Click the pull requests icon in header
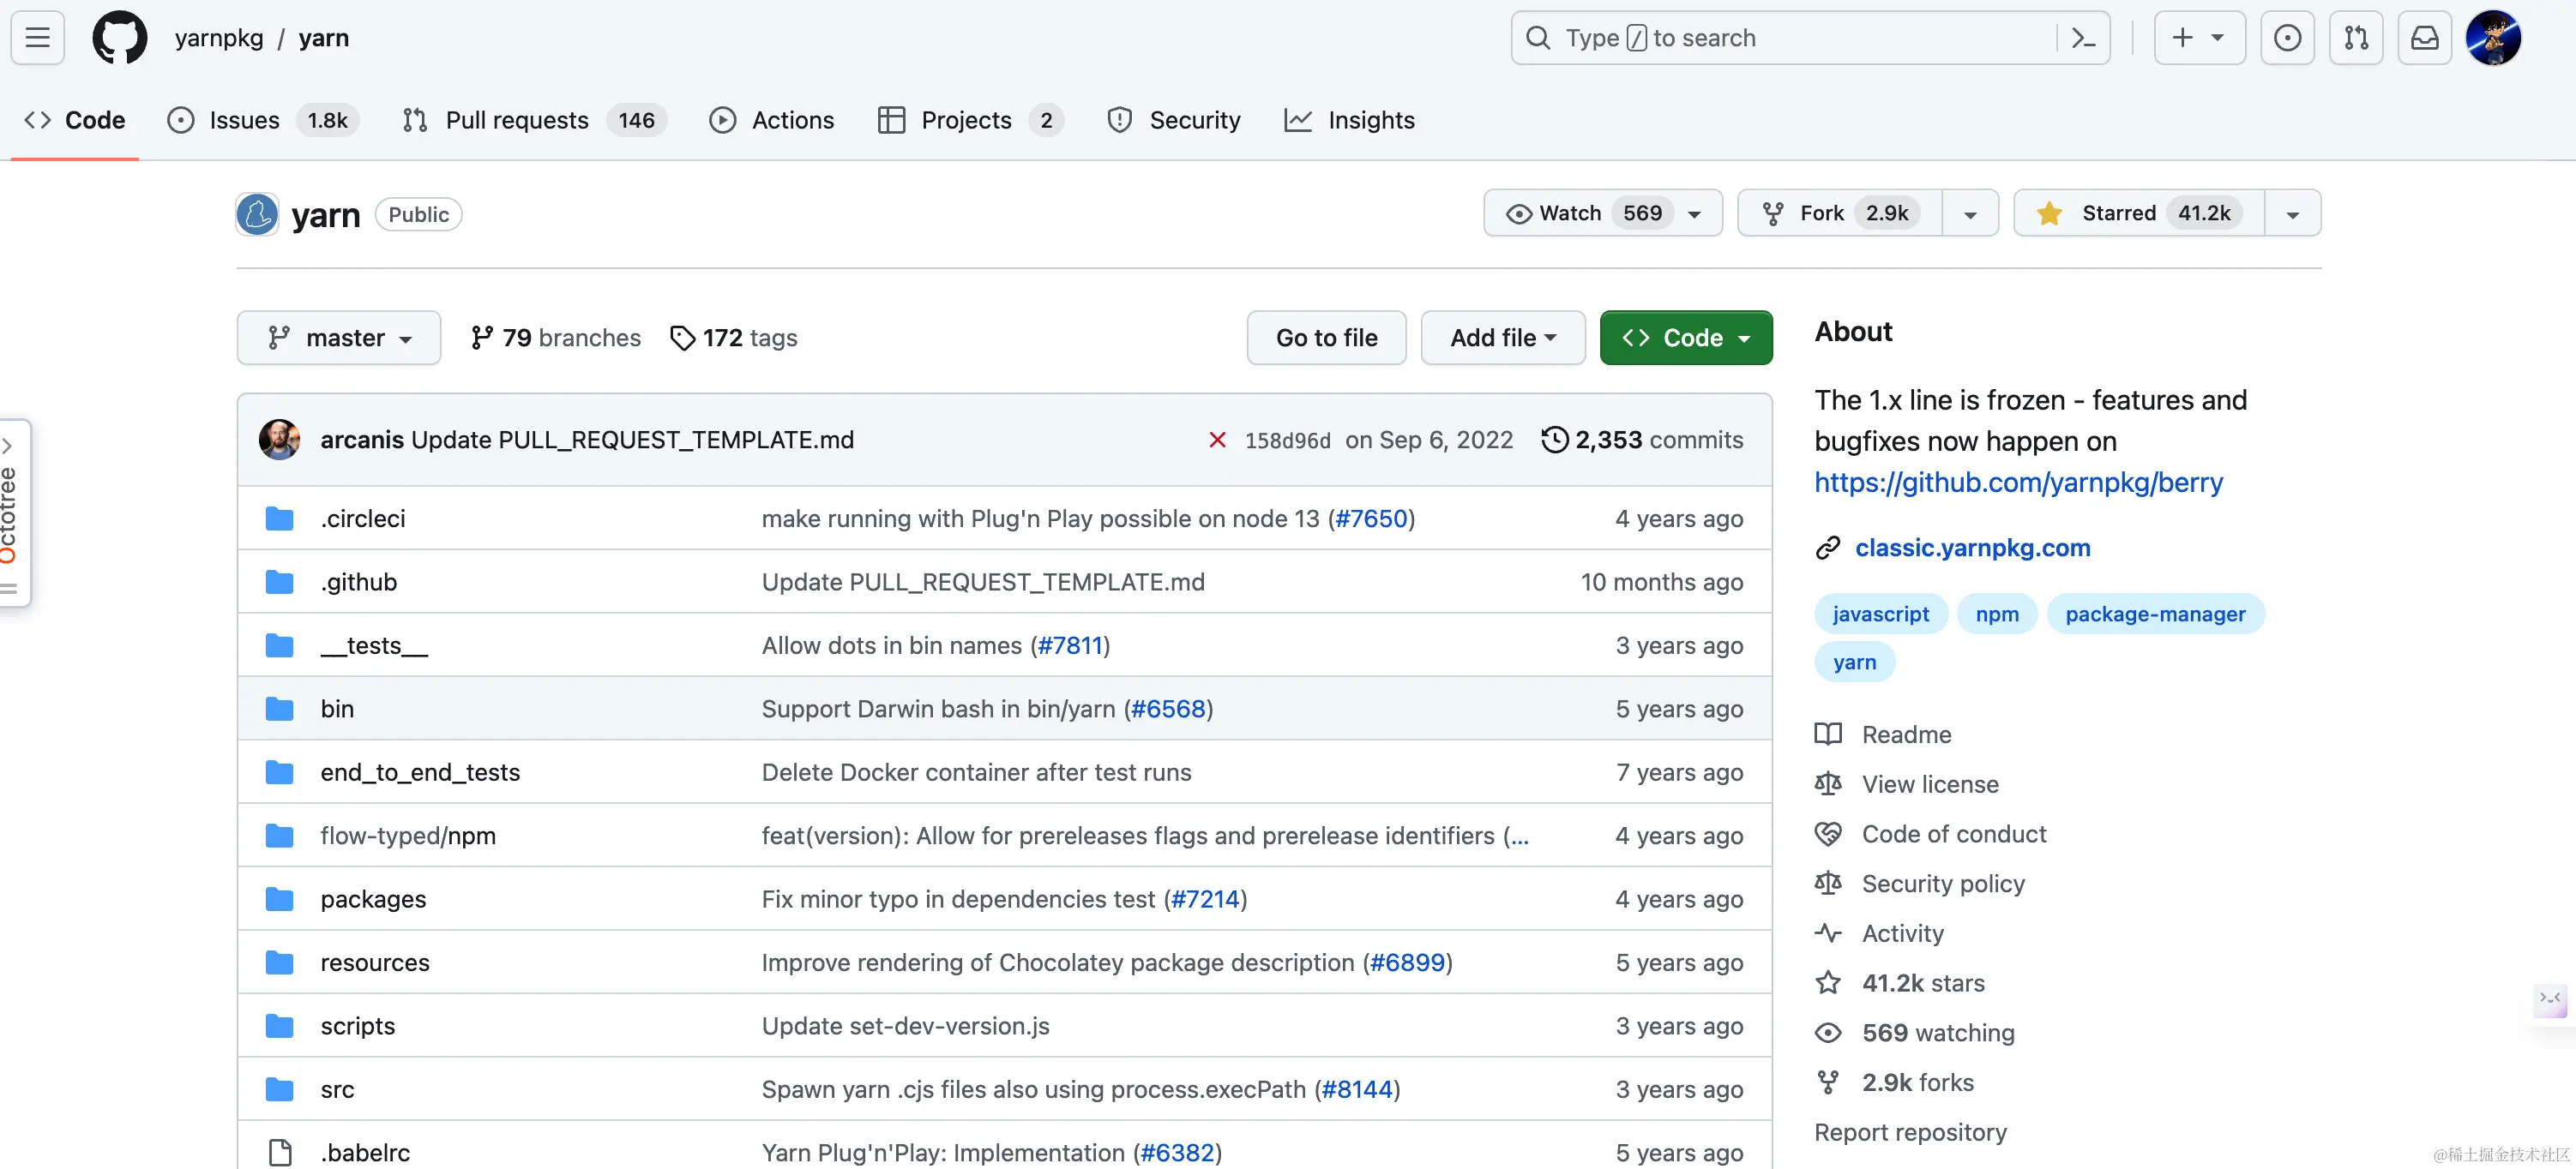Viewport: 2576px width, 1169px height. click(2355, 38)
